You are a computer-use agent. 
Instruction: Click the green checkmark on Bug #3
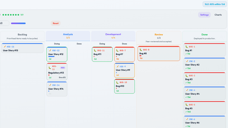coord(186,83)
